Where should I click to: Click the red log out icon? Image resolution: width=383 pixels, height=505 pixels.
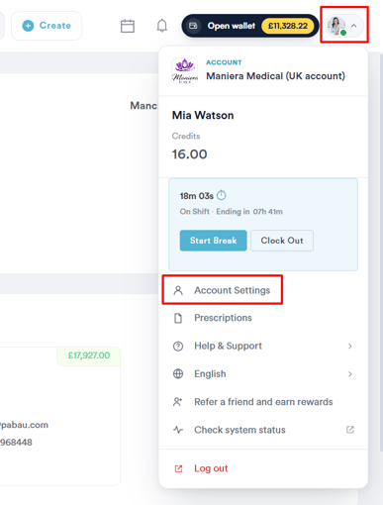pos(178,468)
